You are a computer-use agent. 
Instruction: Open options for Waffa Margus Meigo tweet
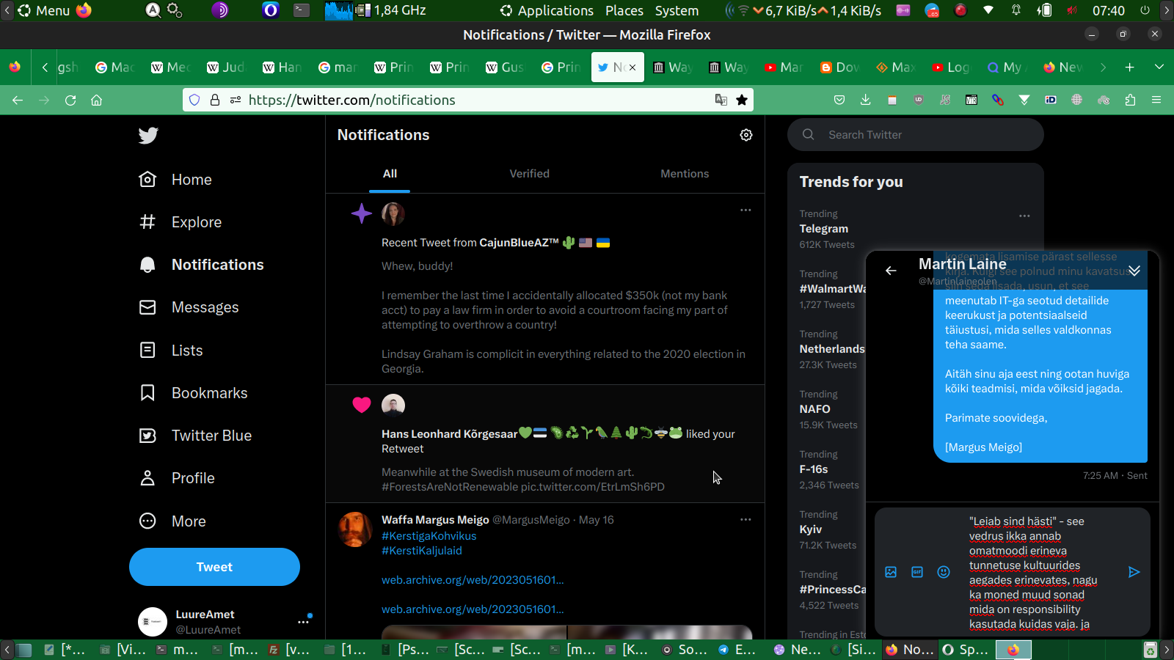click(745, 519)
